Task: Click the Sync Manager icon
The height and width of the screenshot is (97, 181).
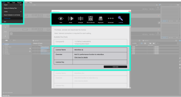Action: [x=3, y=93]
